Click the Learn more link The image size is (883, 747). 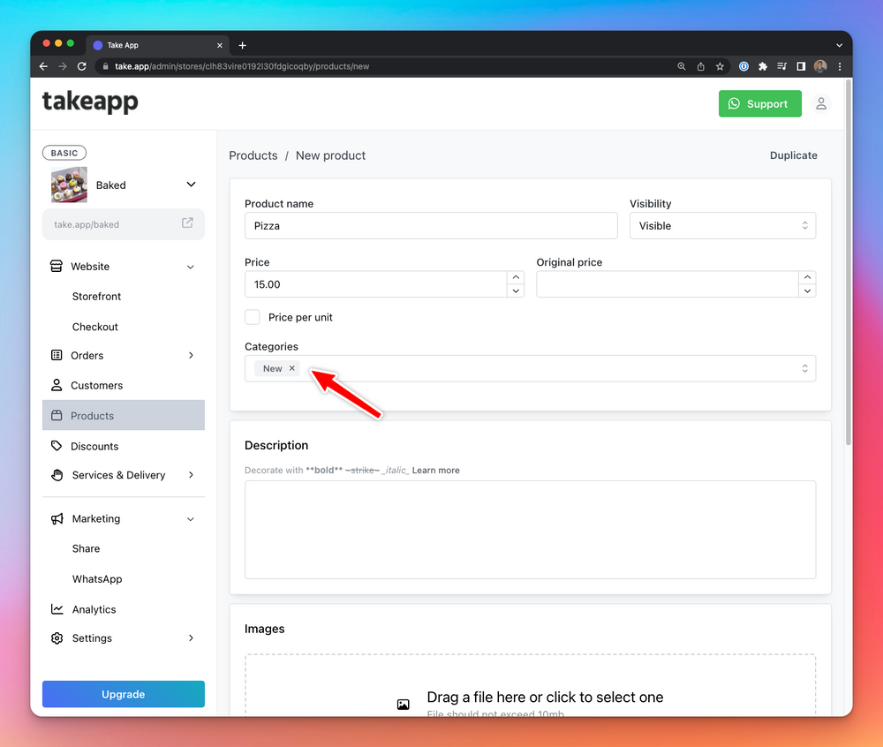point(436,470)
